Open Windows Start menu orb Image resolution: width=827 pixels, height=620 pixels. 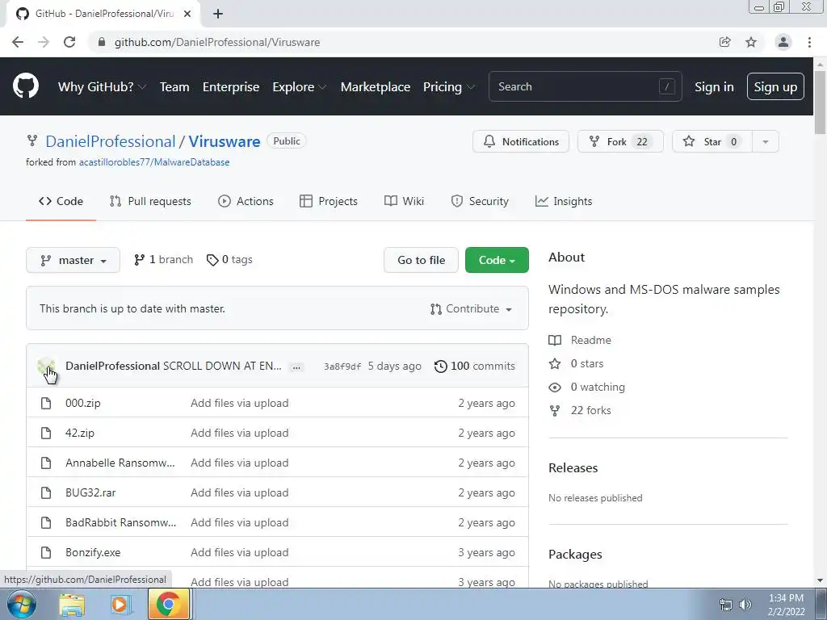22,604
